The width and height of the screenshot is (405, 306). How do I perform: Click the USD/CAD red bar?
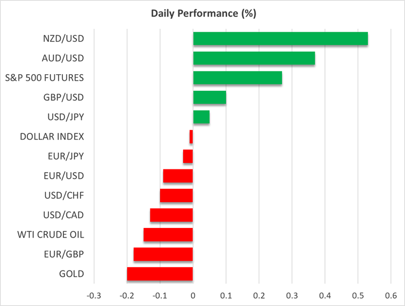pyautogui.click(x=171, y=215)
